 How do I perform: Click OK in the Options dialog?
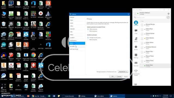pos(112,76)
